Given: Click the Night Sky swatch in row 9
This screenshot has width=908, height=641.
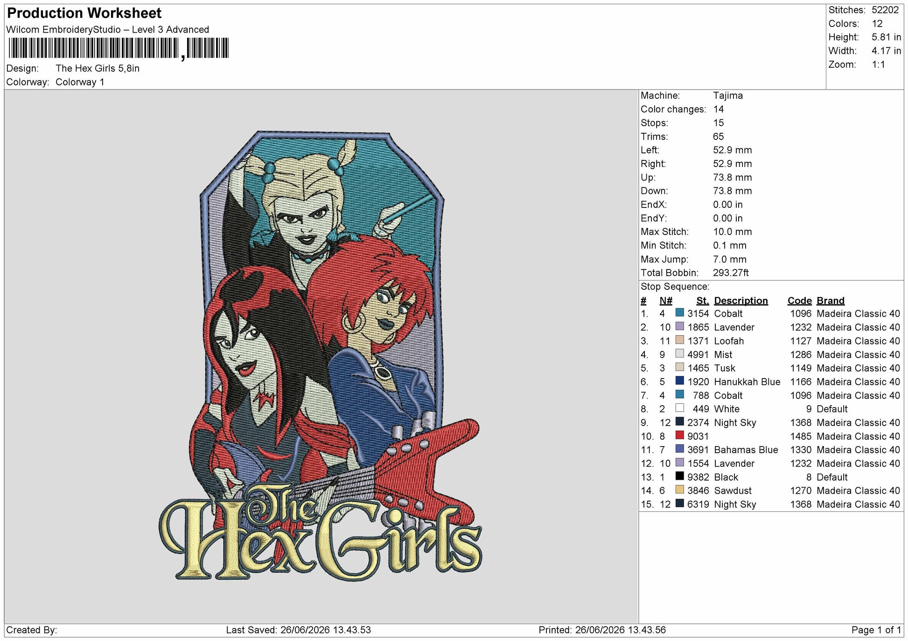Looking at the screenshot, I should coord(680,422).
